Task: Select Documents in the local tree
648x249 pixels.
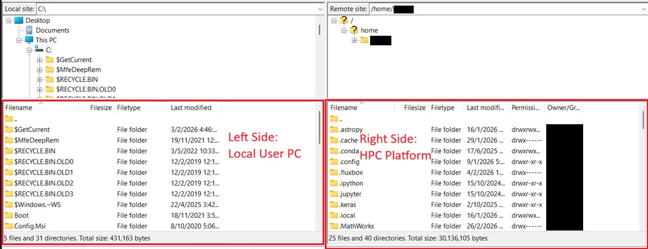Action: 53,30
